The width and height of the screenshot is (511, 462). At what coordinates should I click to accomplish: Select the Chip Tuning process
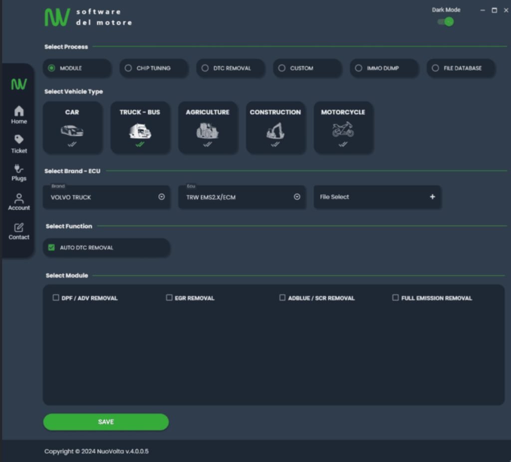pyautogui.click(x=128, y=68)
